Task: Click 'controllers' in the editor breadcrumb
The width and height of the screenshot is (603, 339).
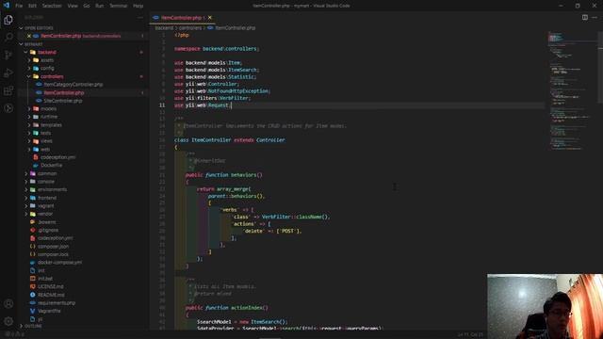Action: click(190, 28)
